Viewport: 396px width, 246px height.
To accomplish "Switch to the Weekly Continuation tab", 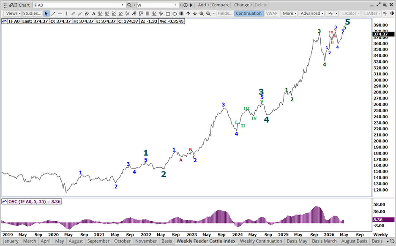I will (x=261, y=241).
